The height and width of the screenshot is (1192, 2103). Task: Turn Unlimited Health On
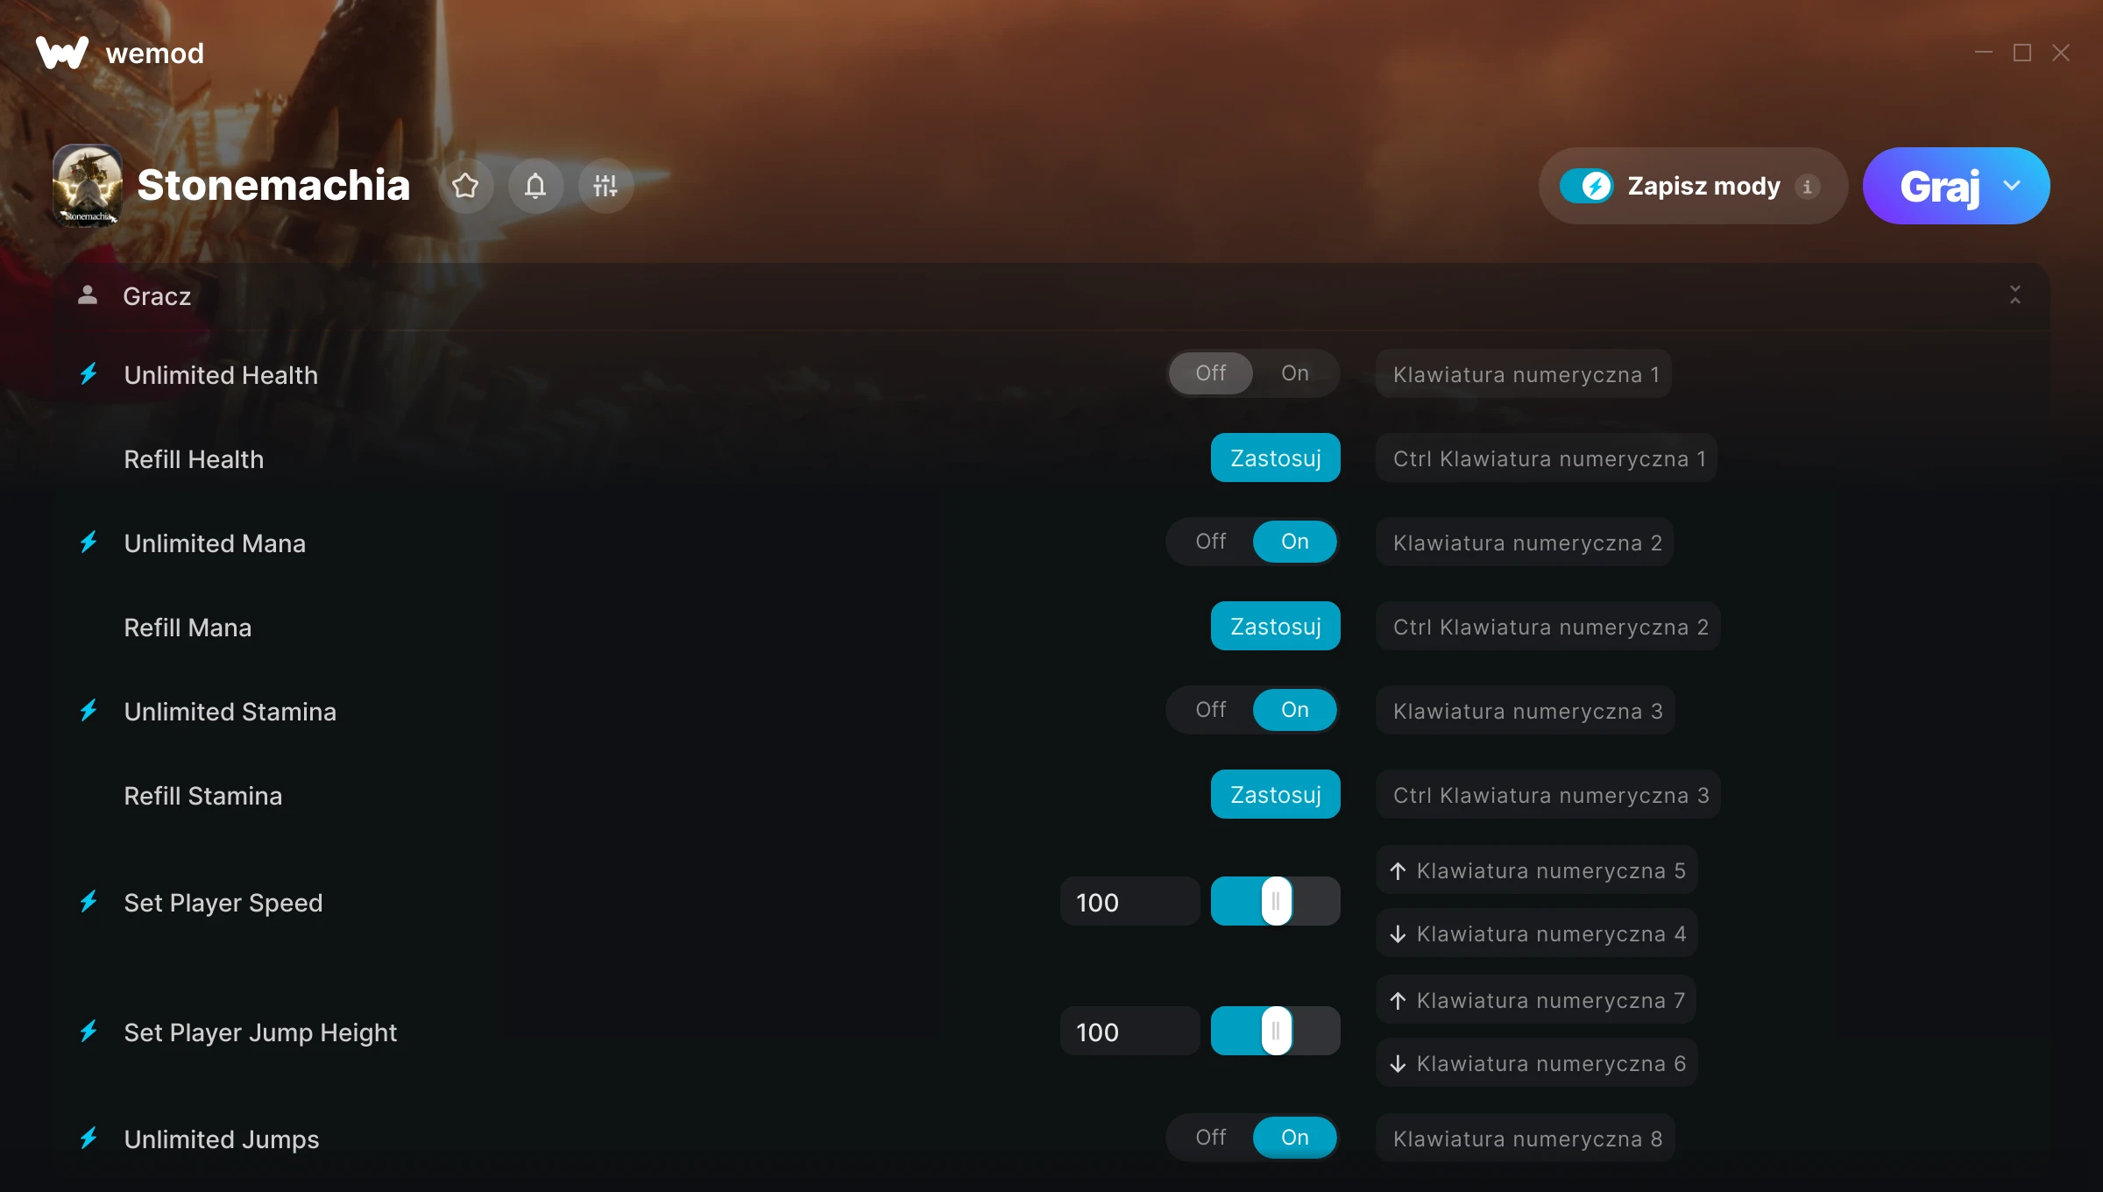(x=1295, y=373)
